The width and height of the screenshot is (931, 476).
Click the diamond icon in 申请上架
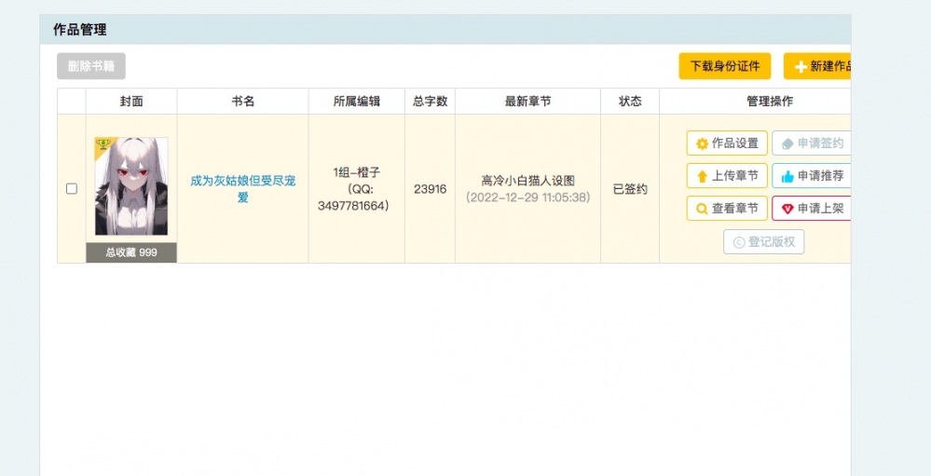pos(787,209)
